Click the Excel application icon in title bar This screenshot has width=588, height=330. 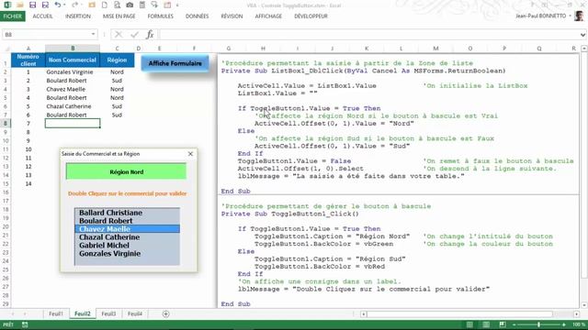pos(7,5)
